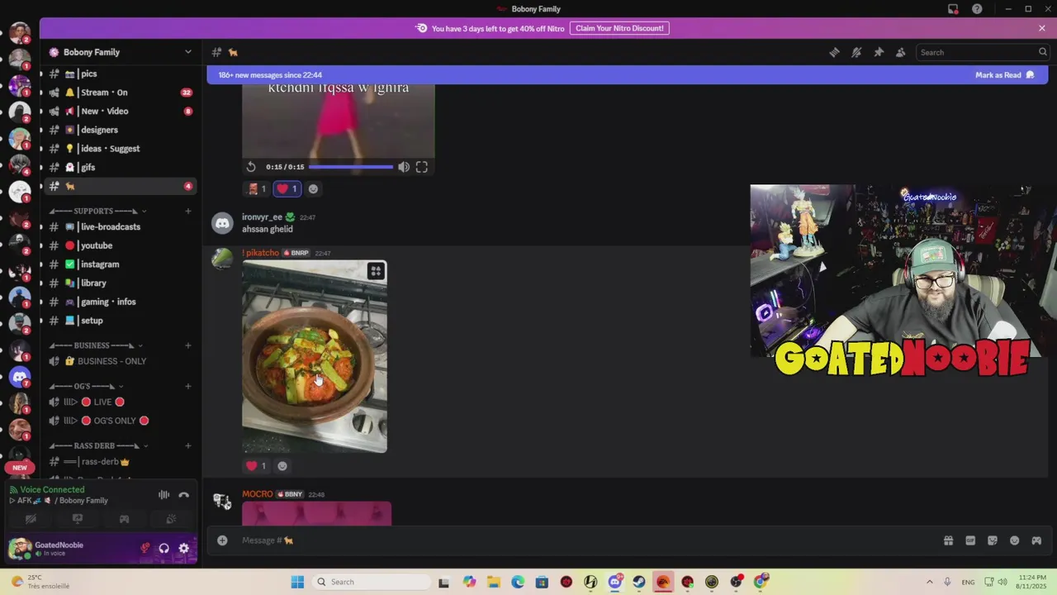This screenshot has width=1057, height=595.
Task: Open Steam from taskbar
Action: tap(639, 582)
